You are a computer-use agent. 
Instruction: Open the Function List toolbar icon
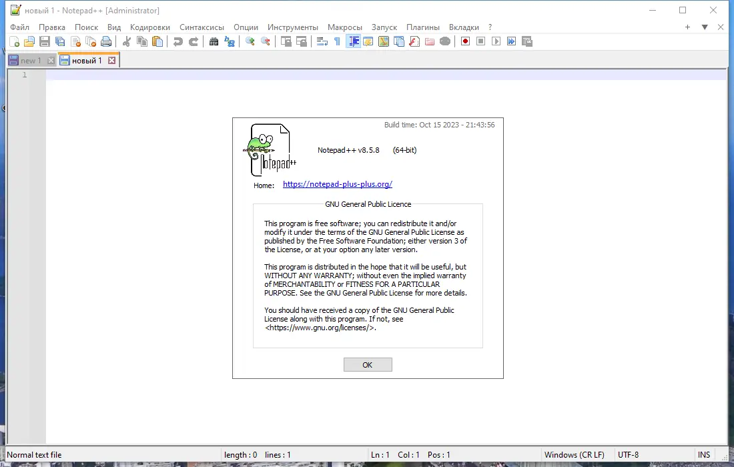pyautogui.click(x=414, y=41)
